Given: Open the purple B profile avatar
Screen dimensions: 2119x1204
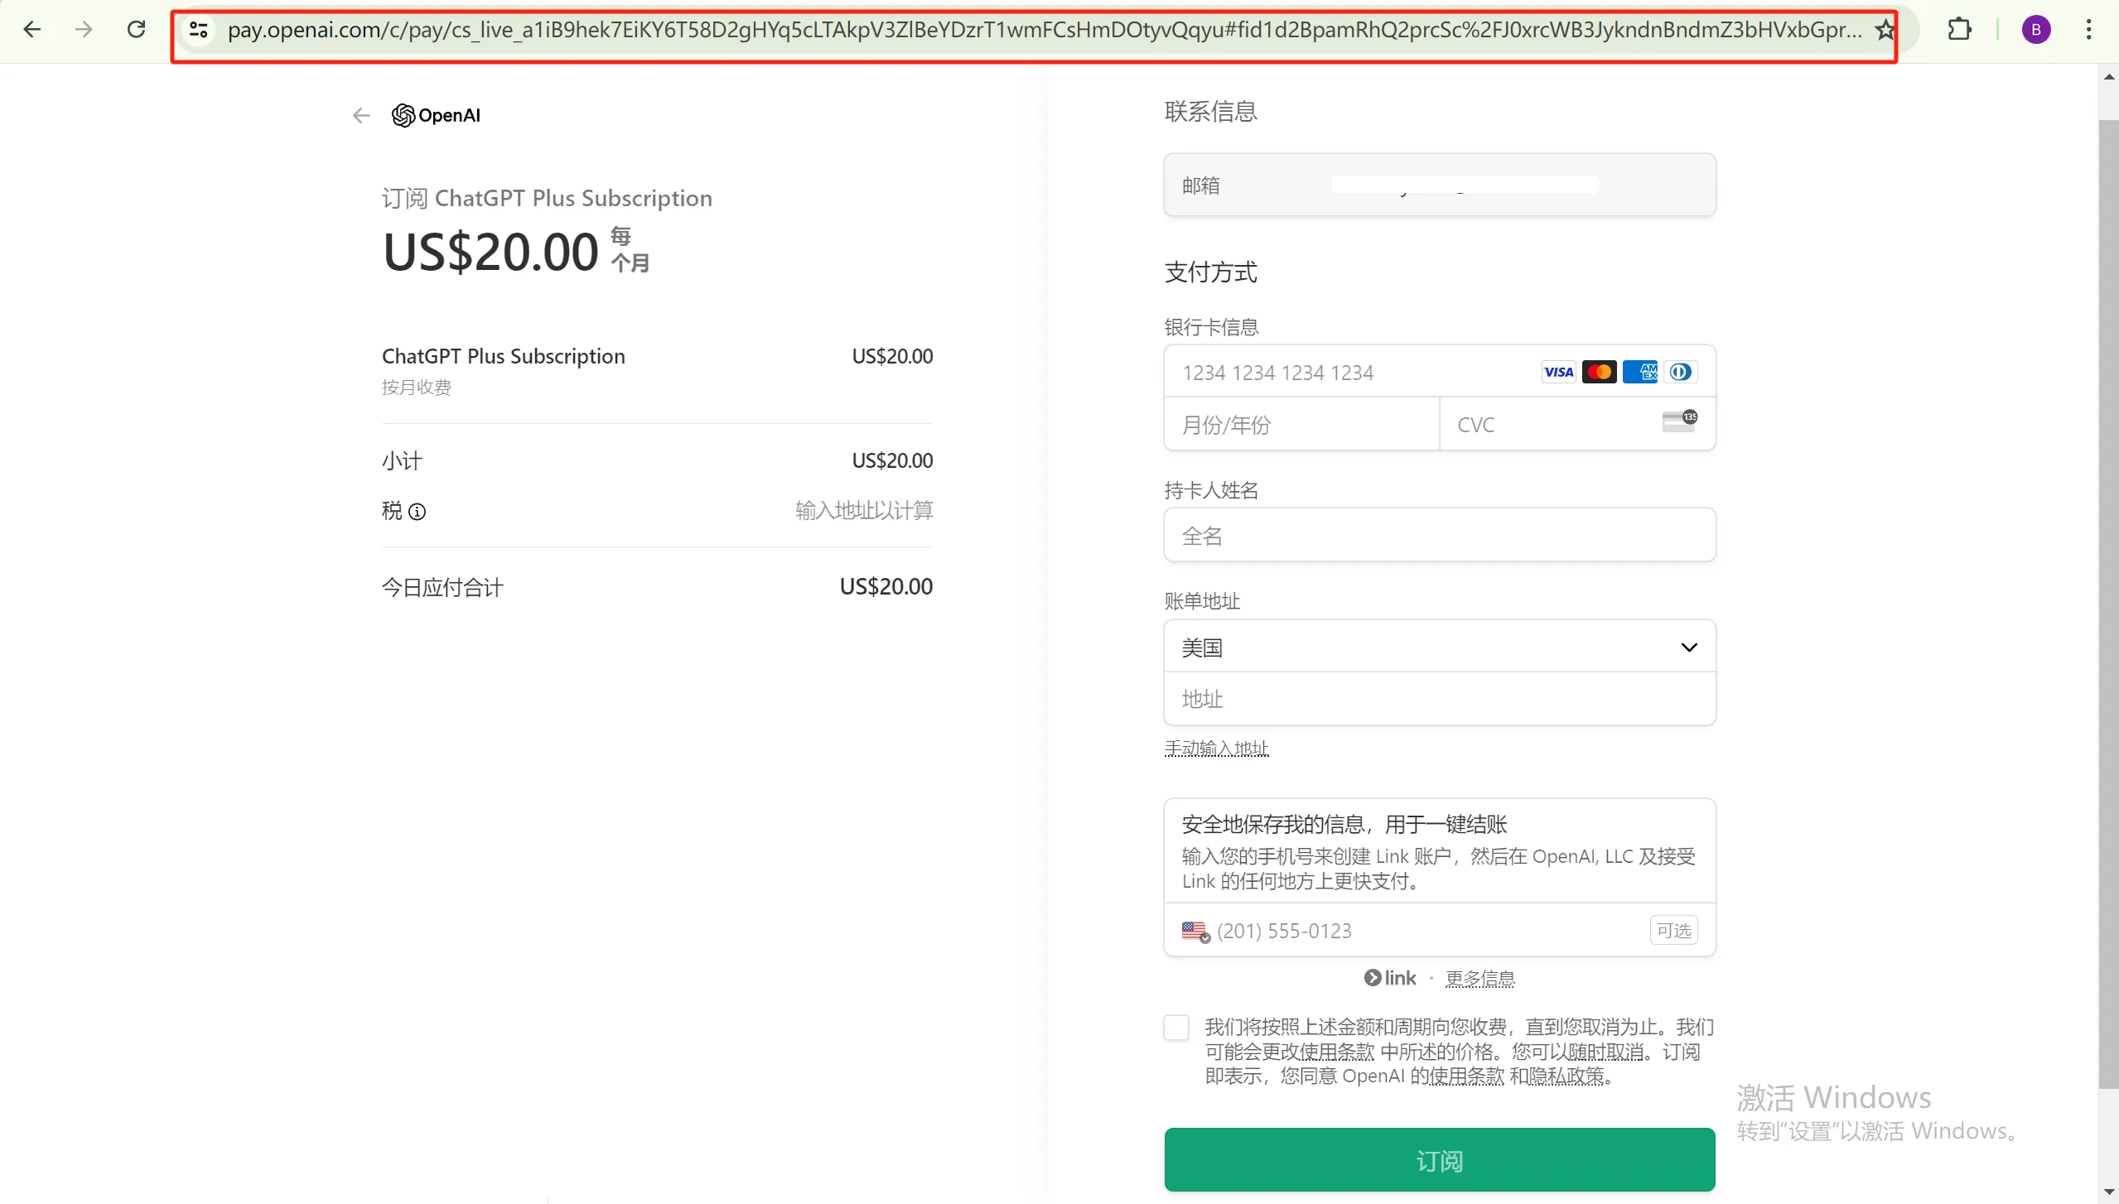Looking at the screenshot, I should point(2036,30).
